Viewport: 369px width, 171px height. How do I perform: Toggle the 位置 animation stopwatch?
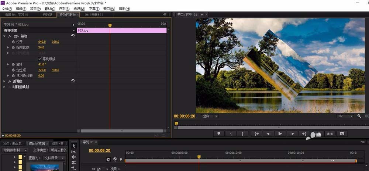[13, 42]
